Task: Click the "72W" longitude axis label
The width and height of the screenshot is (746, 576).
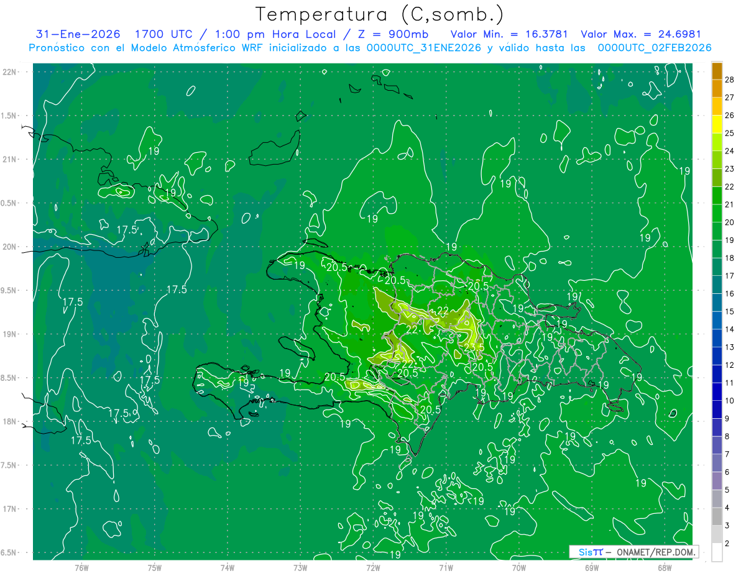Action: point(373,568)
